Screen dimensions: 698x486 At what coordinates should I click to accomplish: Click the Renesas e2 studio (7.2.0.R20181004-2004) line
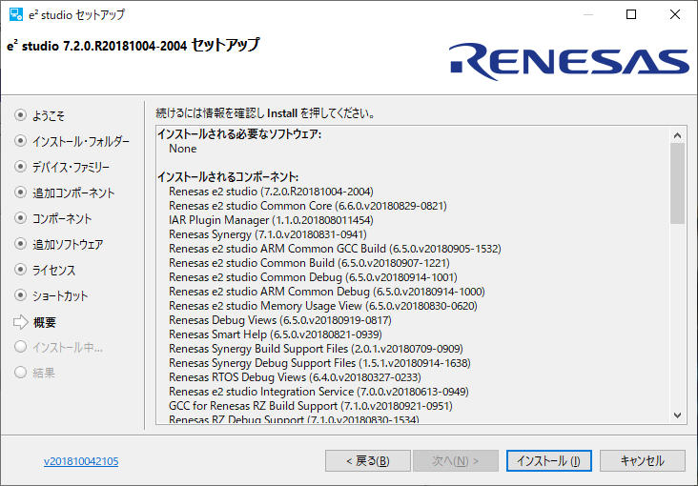(x=271, y=192)
